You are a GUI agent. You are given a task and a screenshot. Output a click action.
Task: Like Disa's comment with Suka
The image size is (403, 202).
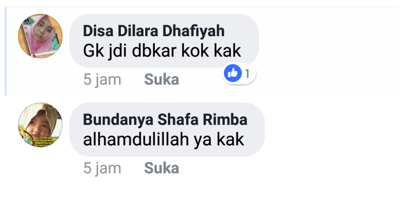[161, 79]
